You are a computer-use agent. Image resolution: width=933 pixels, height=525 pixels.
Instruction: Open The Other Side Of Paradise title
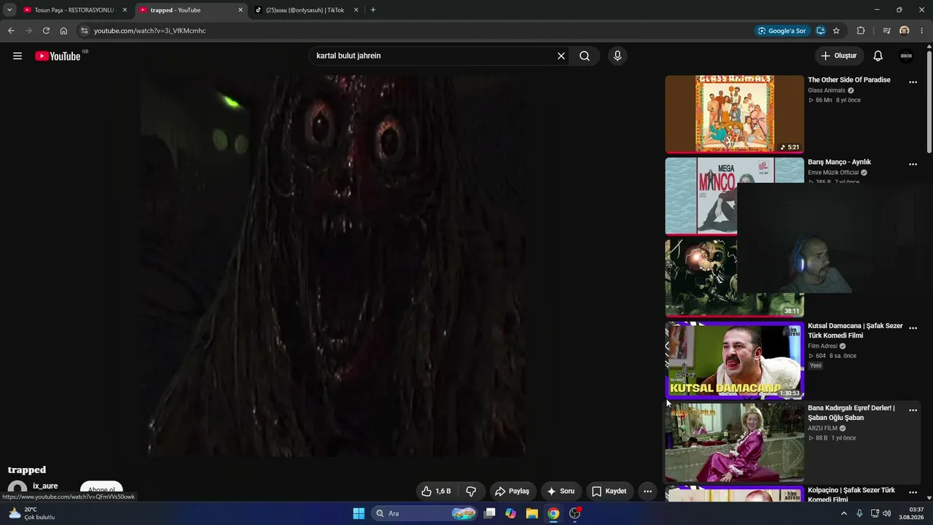(x=849, y=80)
